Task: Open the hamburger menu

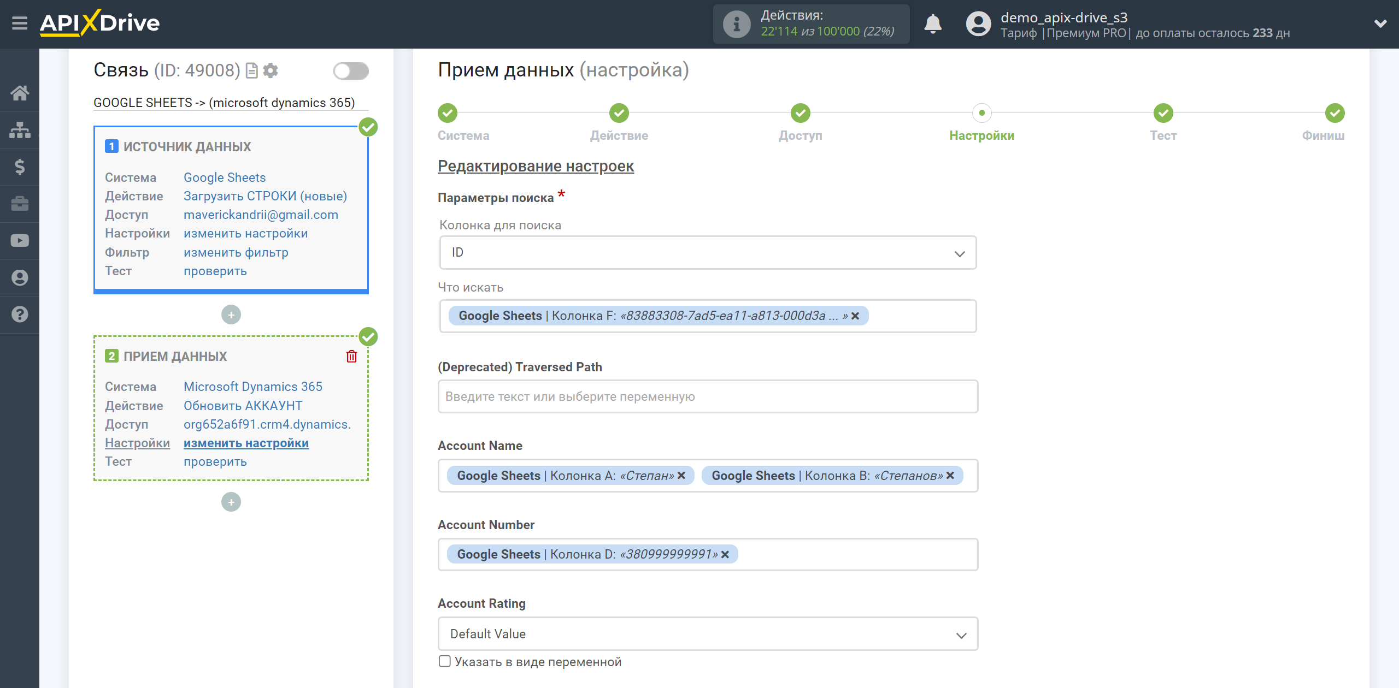Action: coord(20,23)
